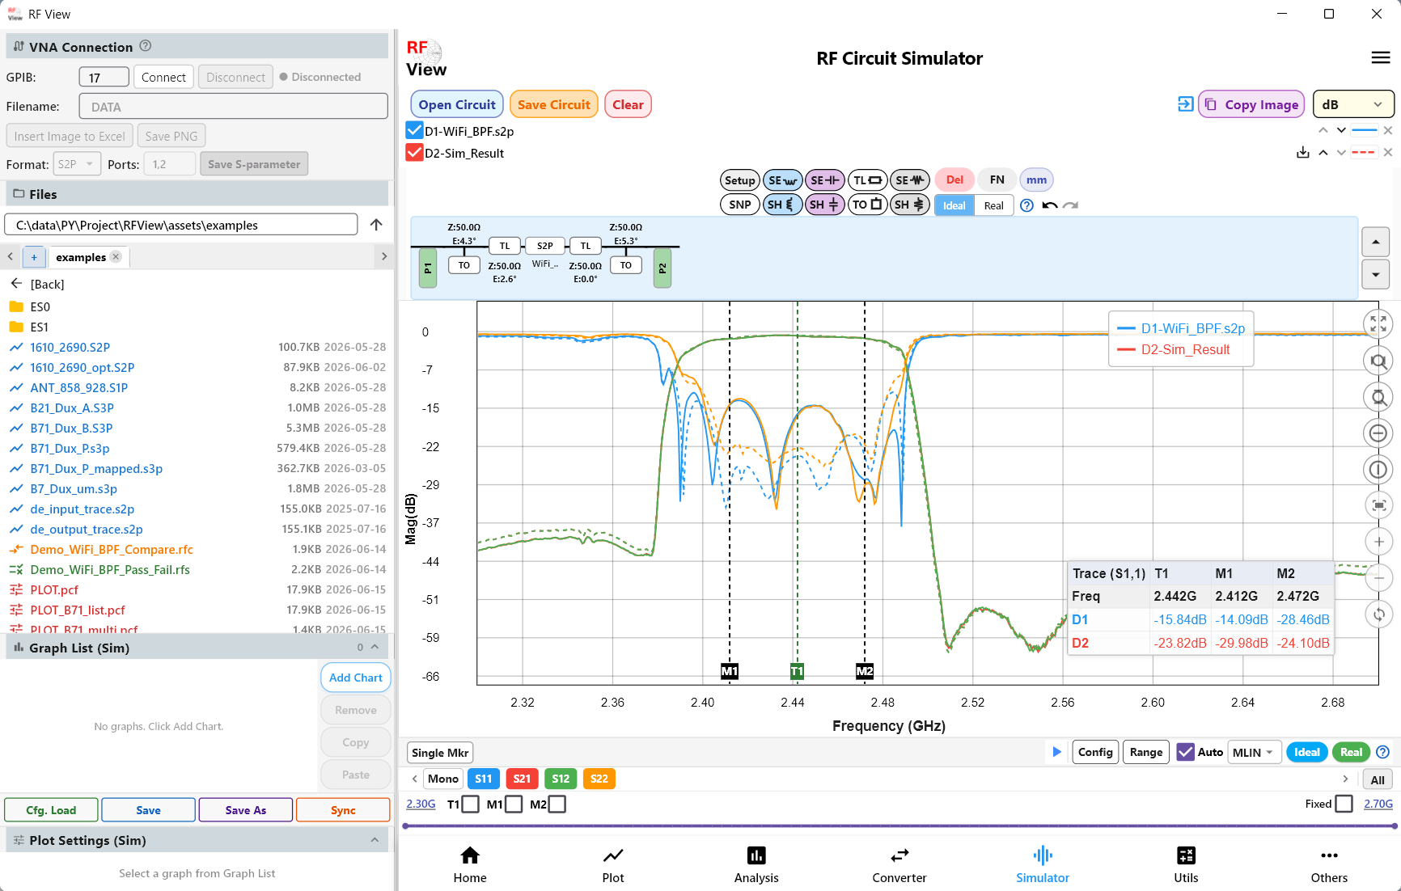This screenshot has height=891, width=1401.
Task: Collapse the Graph List (Sim) panel
Action: tap(375, 647)
